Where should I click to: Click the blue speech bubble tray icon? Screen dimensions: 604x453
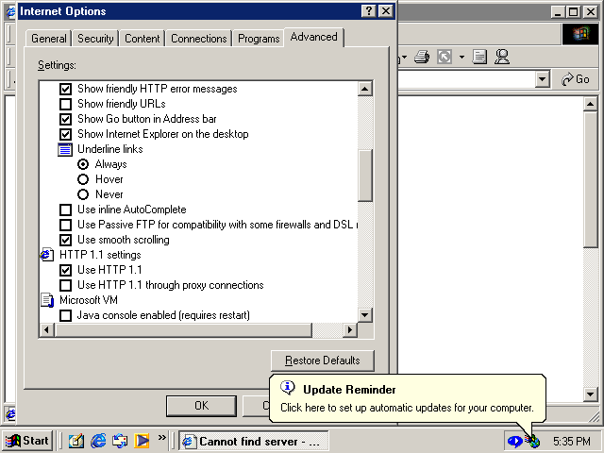point(515,441)
